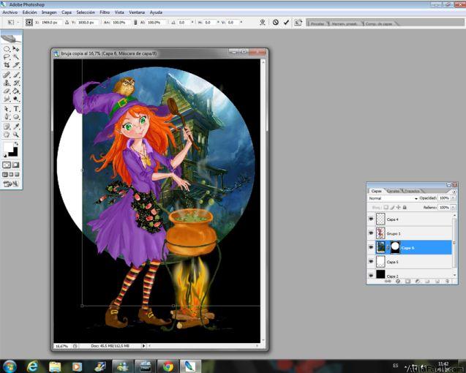Click the reference point locator grid

[x=29, y=22]
